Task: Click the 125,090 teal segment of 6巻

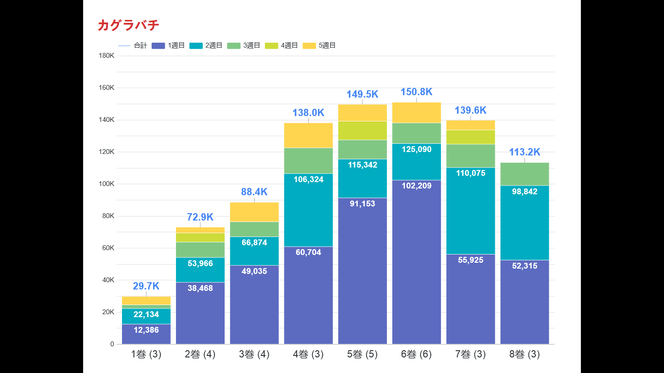Action: pos(417,162)
